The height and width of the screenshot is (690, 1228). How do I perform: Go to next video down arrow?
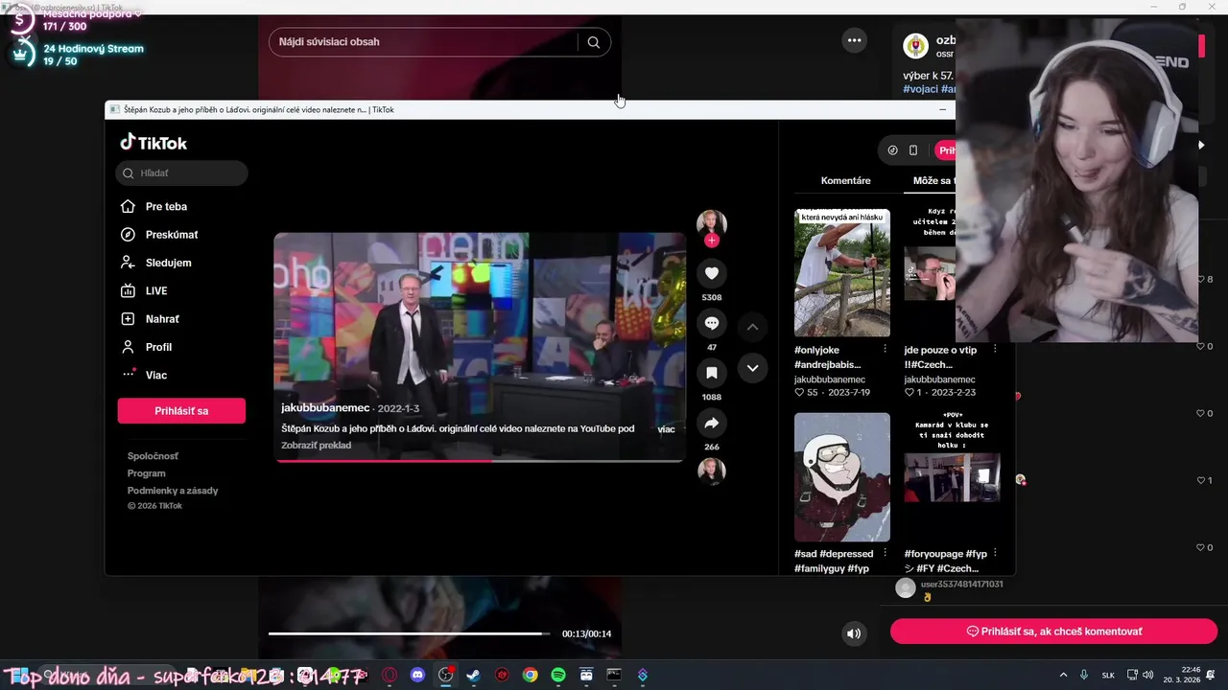pos(753,368)
